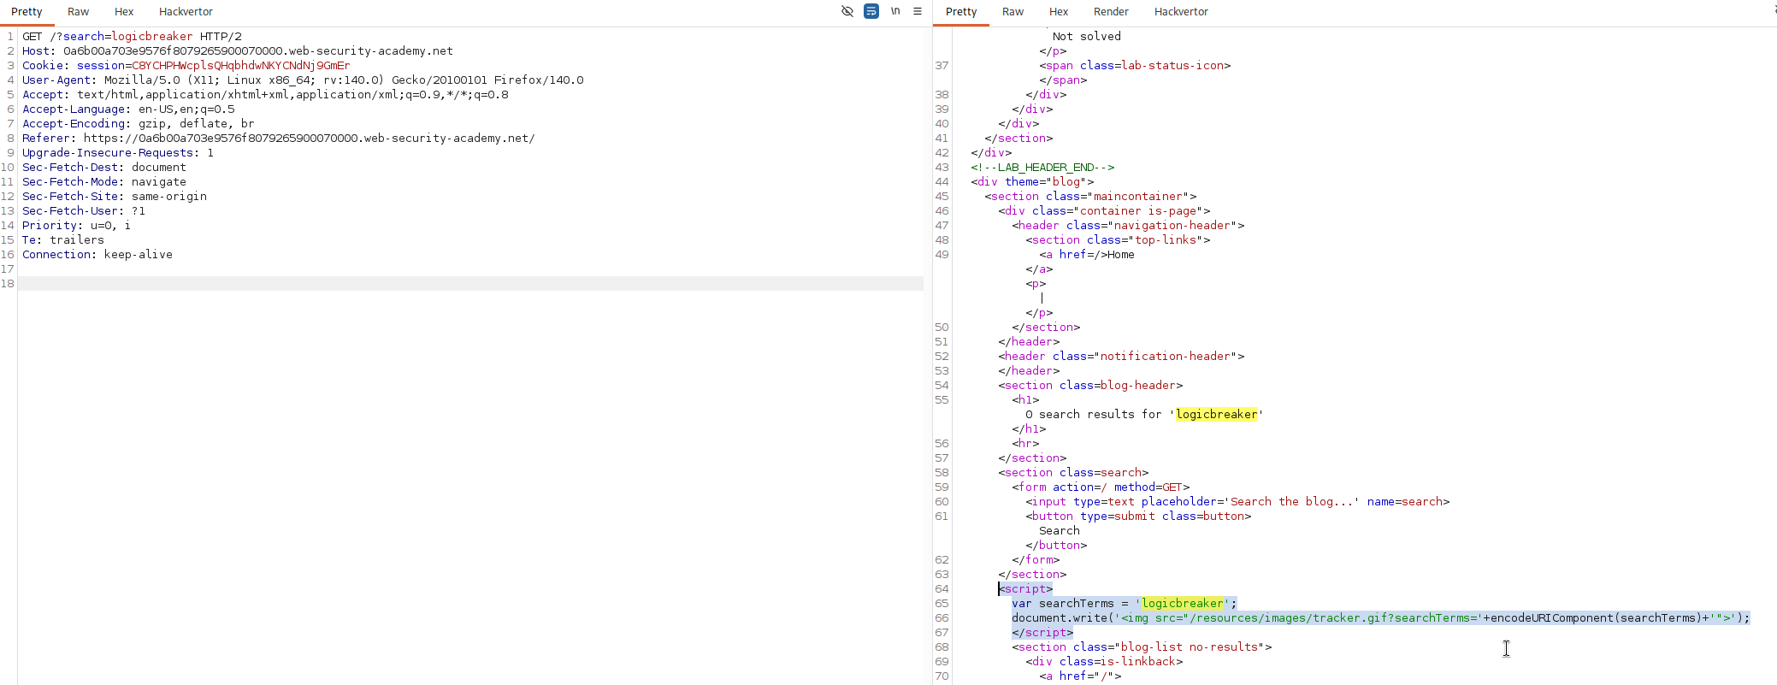Switch request view to Raw tab

[x=78, y=12]
